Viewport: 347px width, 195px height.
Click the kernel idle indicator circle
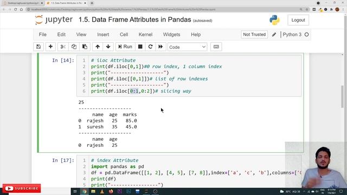[306, 35]
